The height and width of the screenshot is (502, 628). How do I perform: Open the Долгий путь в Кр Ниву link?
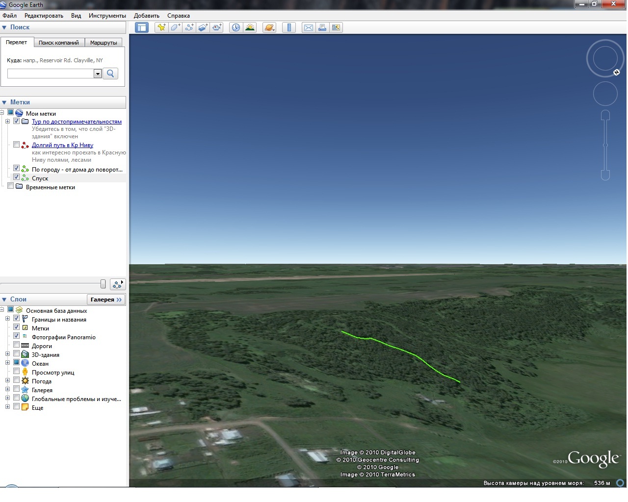coord(62,145)
